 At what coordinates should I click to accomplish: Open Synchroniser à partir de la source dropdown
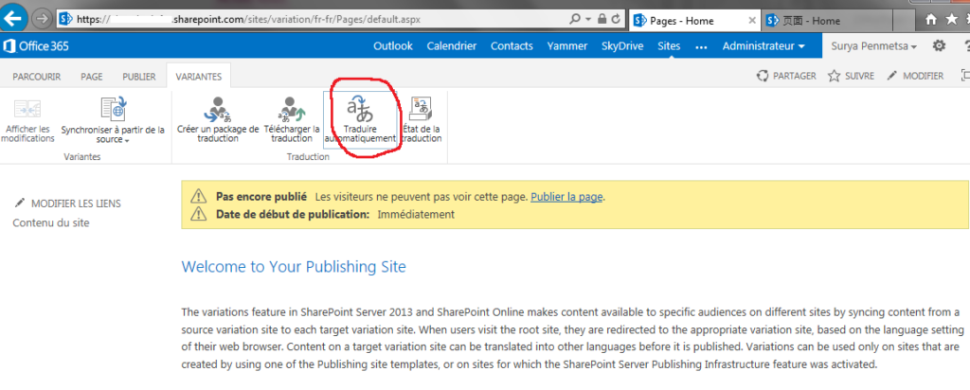click(114, 120)
